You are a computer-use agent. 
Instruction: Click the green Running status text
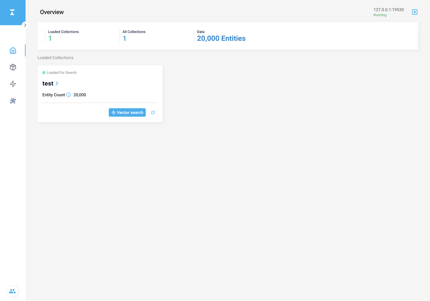click(380, 15)
